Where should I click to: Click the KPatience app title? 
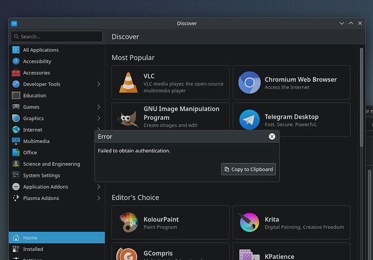click(x=279, y=256)
